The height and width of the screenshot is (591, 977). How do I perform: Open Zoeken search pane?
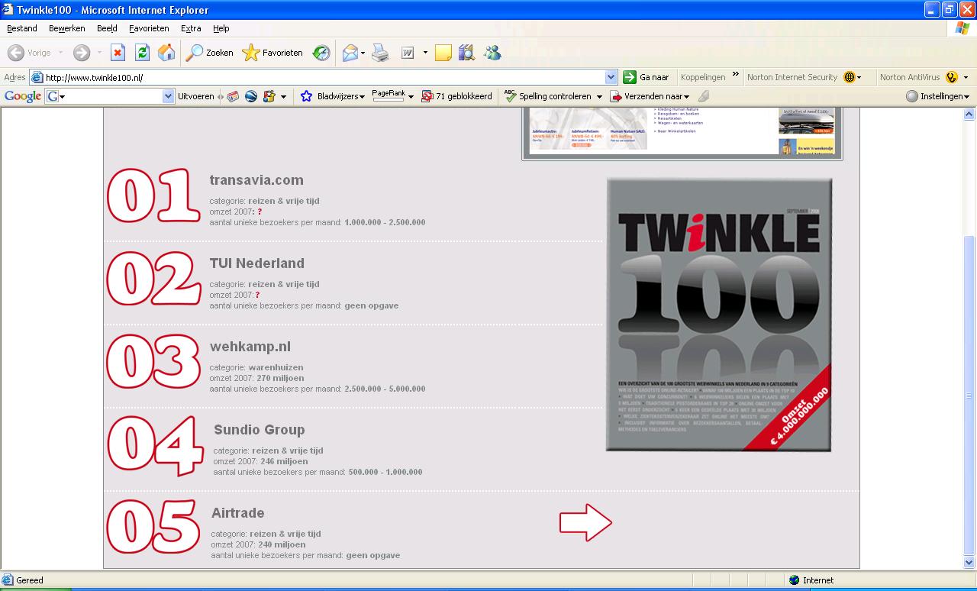click(x=210, y=53)
